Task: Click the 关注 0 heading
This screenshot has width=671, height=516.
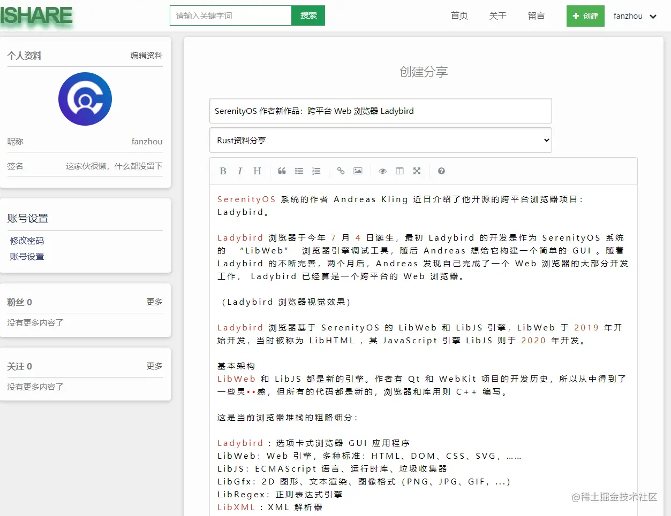Action: coord(19,366)
